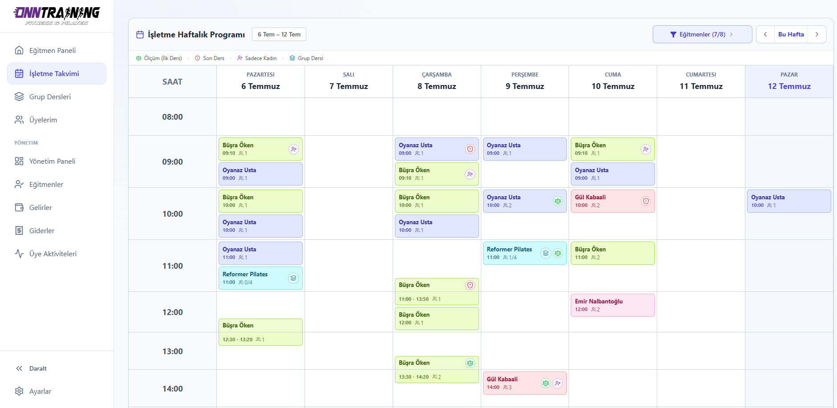Click group-class icon on Monday Reformer Pilates
The height and width of the screenshot is (408, 837).
[293, 278]
